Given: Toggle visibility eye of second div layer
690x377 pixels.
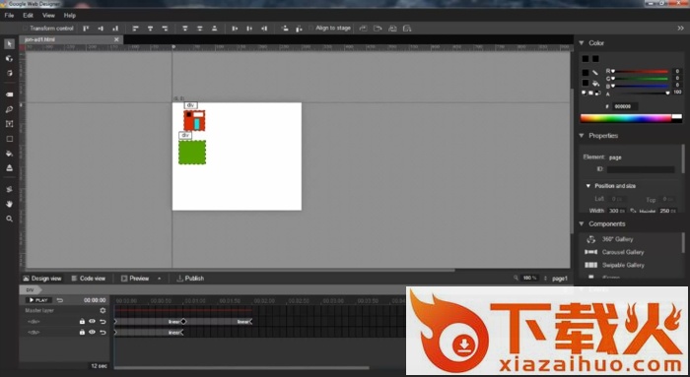Looking at the screenshot, I should tap(92, 332).
